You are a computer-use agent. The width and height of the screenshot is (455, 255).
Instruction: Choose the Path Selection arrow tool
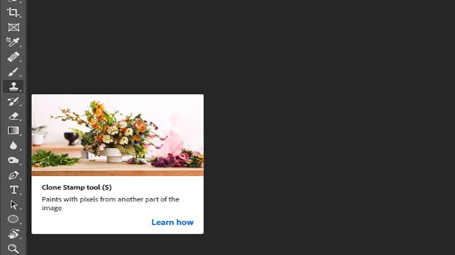click(x=13, y=204)
